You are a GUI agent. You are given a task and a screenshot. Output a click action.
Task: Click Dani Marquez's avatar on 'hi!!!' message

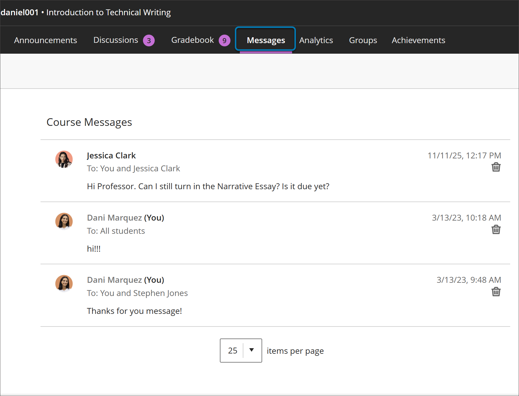click(64, 221)
